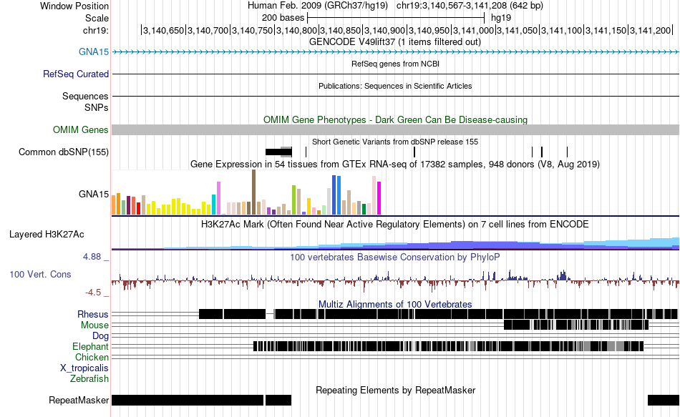Open the OMIM Genes track label
680x417 pixels.
point(81,130)
